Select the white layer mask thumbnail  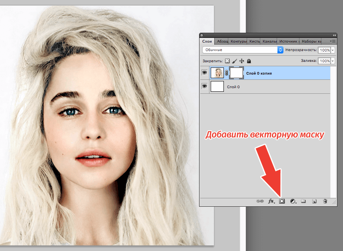[237, 73]
